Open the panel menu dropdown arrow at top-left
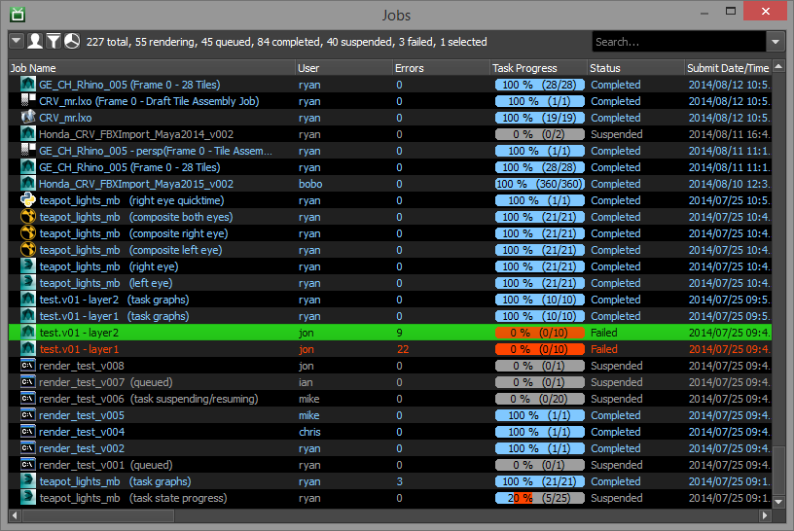This screenshot has height=531, width=794. pos(17,41)
